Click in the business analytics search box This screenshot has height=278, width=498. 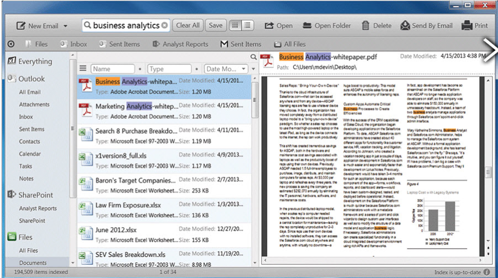click(126, 25)
